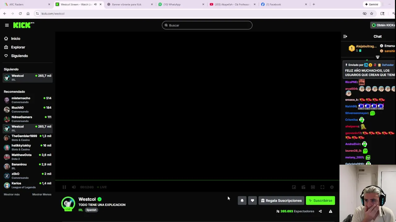This screenshot has height=222, width=396.
Task: Report the stream via warning icon
Action: click(x=330, y=211)
